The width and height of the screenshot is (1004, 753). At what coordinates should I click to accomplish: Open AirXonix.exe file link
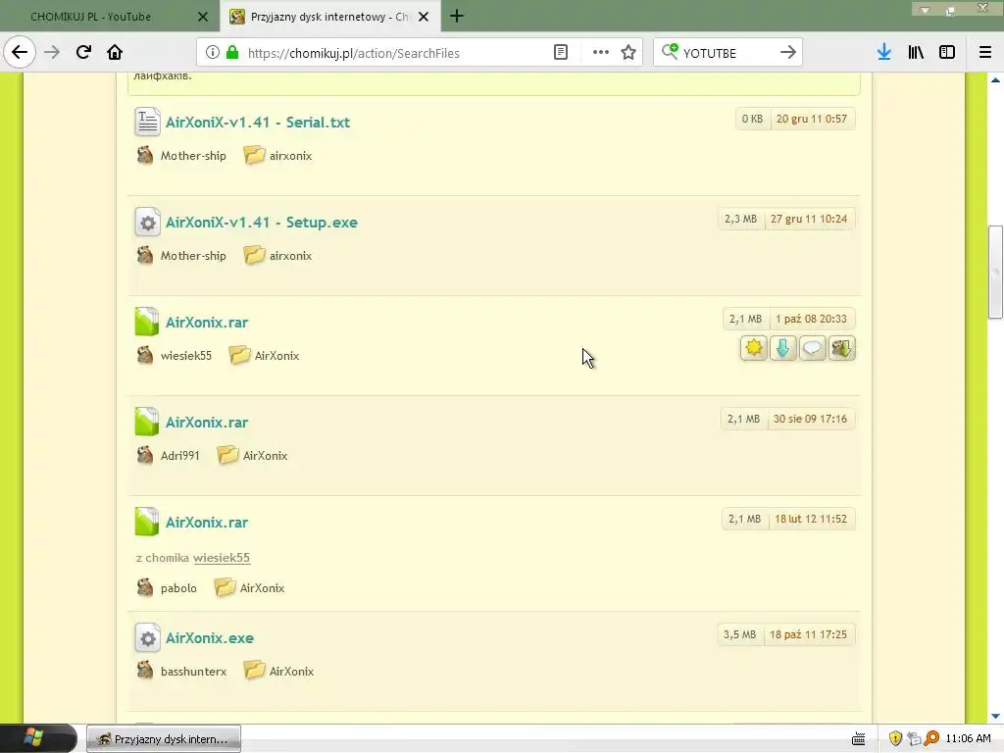point(210,637)
